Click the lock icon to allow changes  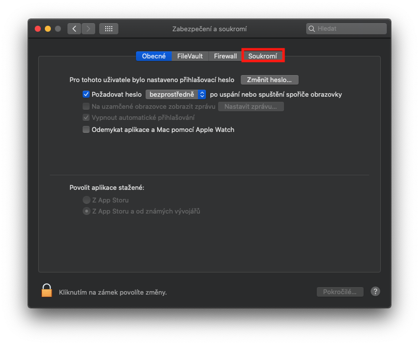(x=47, y=291)
